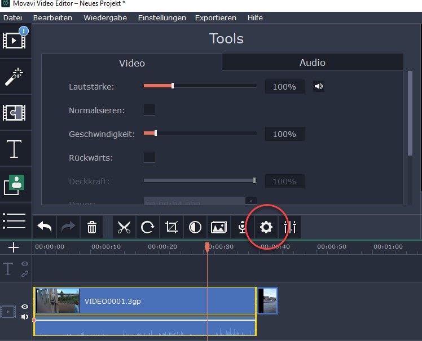Click the rotate clip icon

click(147, 227)
